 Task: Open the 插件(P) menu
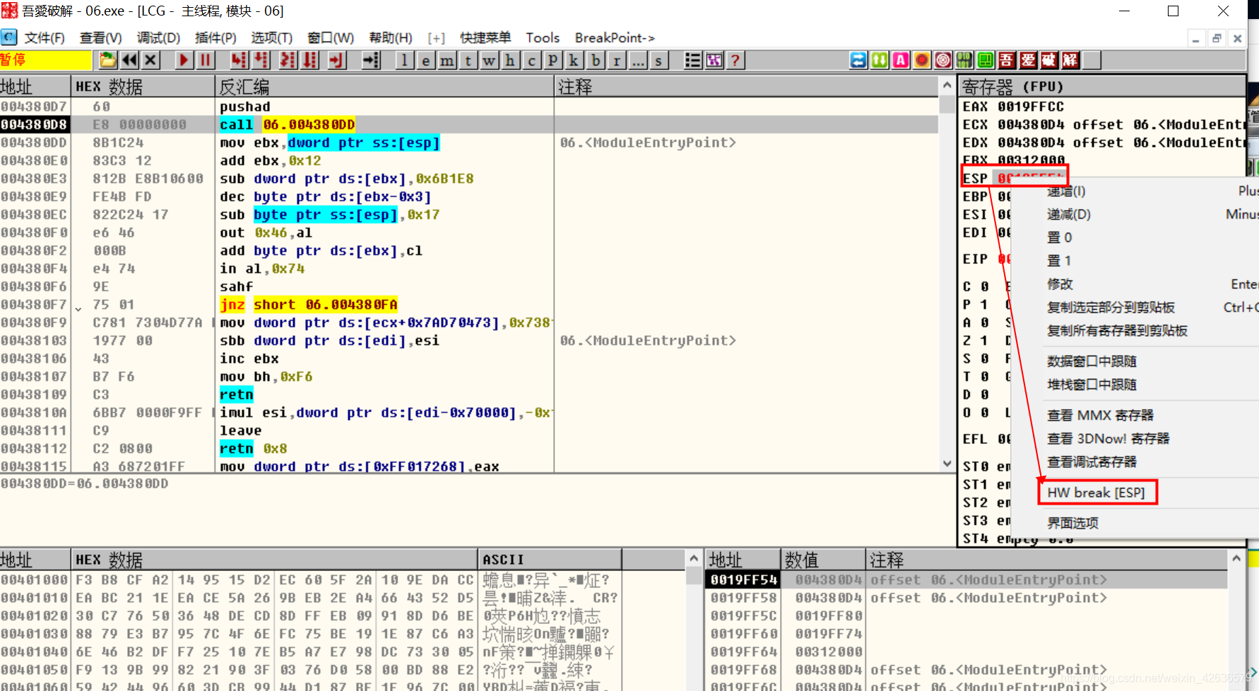215,37
